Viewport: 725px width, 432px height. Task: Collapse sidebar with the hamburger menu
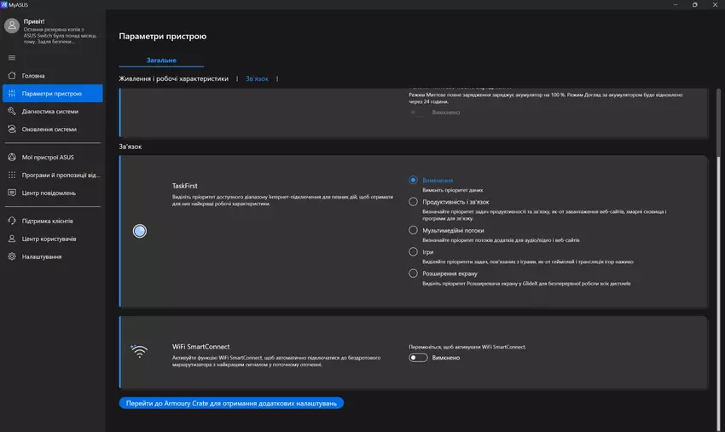tap(12, 57)
